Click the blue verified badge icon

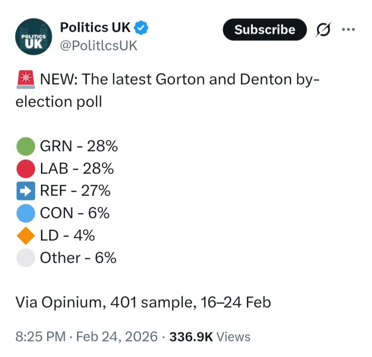click(140, 27)
